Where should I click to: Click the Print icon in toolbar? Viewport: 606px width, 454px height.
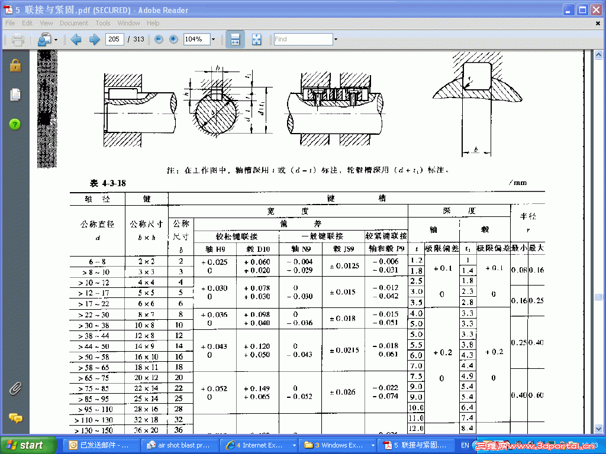[x=18, y=40]
